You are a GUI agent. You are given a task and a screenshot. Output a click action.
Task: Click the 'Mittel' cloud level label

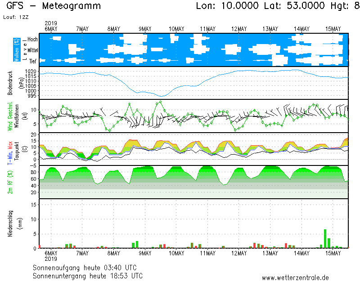point(33,50)
